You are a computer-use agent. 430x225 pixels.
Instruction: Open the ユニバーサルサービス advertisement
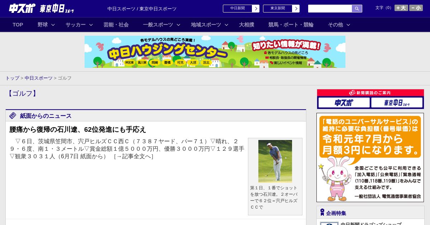tap(370, 157)
